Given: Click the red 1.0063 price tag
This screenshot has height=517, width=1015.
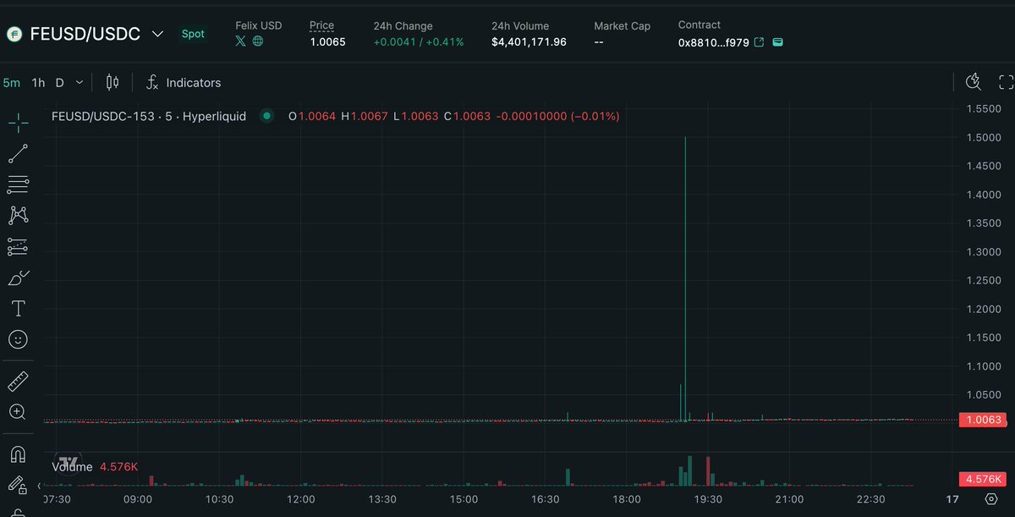Looking at the screenshot, I should point(981,419).
